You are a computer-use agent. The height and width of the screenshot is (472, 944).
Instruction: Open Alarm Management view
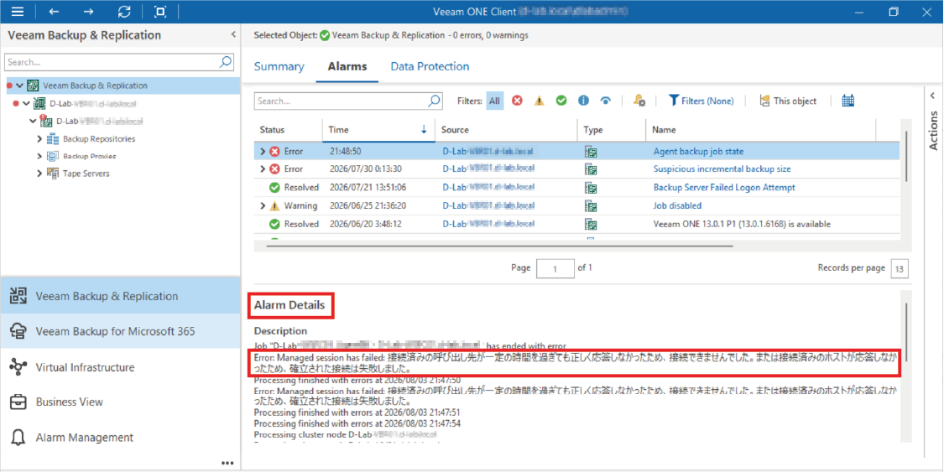click(x=120, y=437)
